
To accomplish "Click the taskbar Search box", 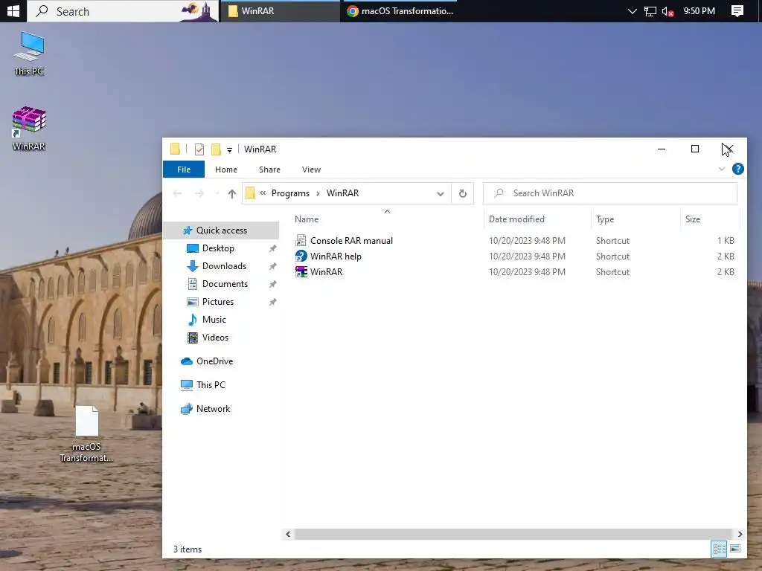I will point(123,10).
